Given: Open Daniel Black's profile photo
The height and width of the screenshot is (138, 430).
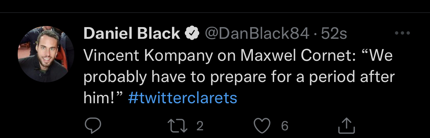Looking at the screenshot, I should click(46, 54).
